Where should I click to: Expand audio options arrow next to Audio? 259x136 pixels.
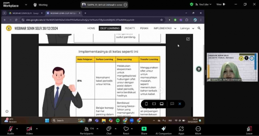pos(17,129)
